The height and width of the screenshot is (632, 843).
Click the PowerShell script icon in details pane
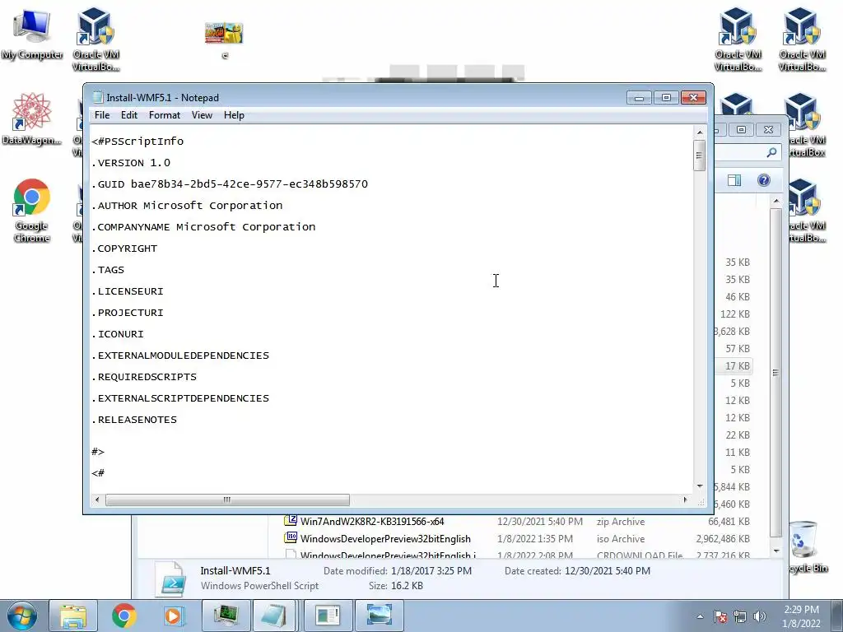click(x=171, y=579)
